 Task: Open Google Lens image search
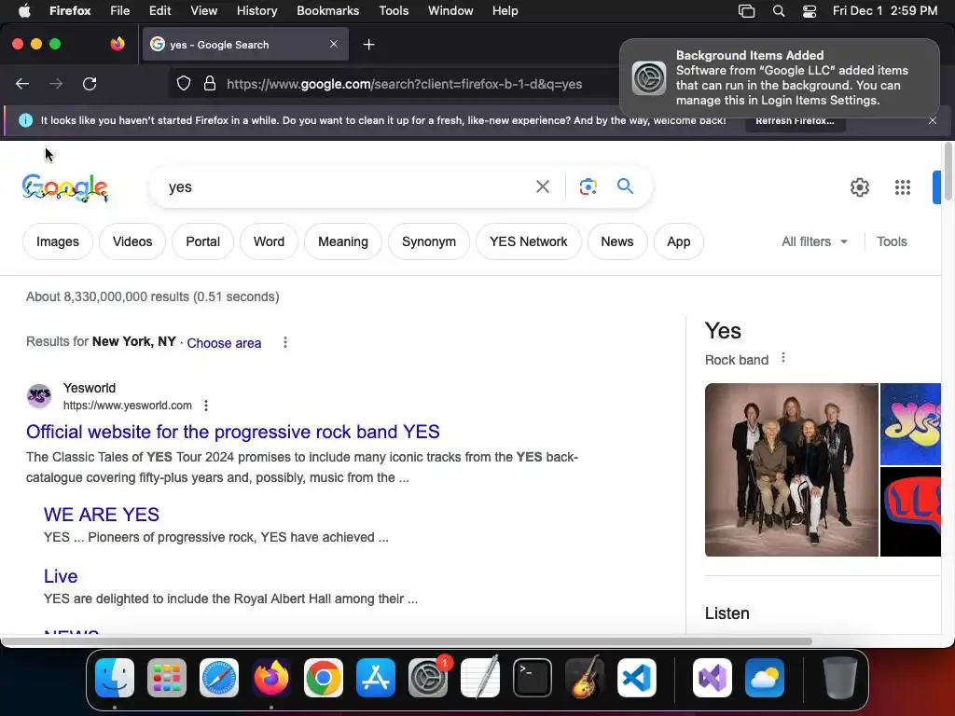point(588,186)
